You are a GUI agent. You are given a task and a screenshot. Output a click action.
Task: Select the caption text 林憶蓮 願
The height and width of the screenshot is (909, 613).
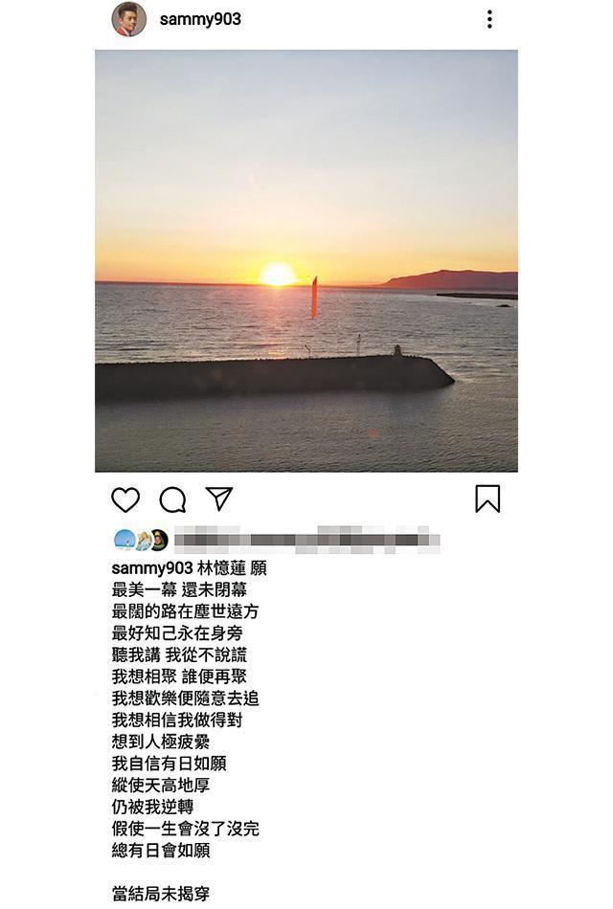tap(232, 568)
